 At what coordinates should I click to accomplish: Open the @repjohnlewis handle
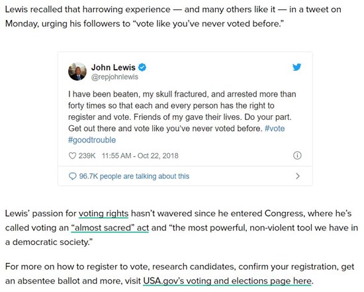pyautogui.click(x=114, y=77)
